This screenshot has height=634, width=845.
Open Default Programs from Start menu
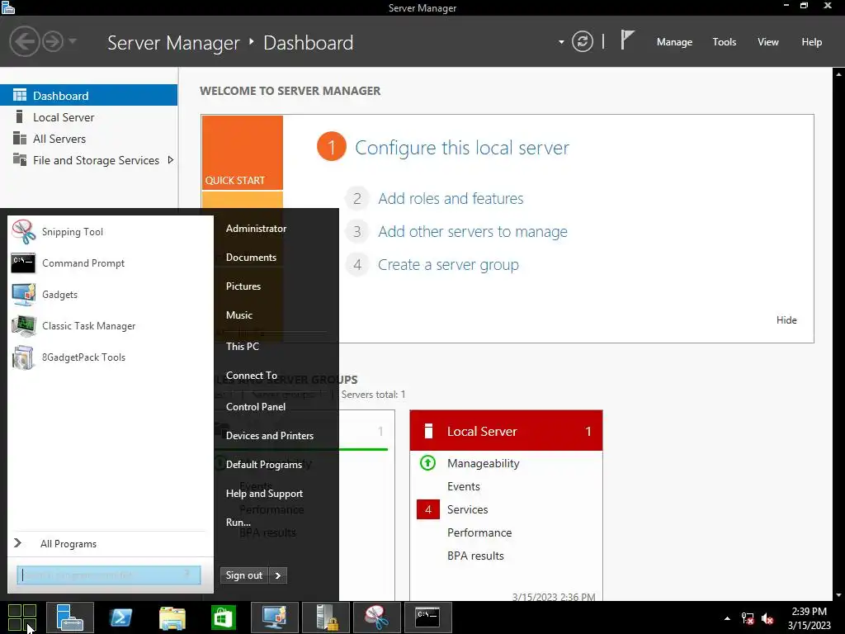click(263, 464)
